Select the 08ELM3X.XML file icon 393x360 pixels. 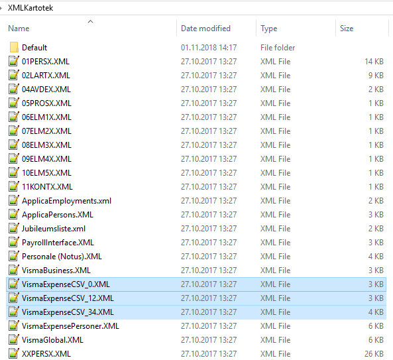click(x=14, y=145)
